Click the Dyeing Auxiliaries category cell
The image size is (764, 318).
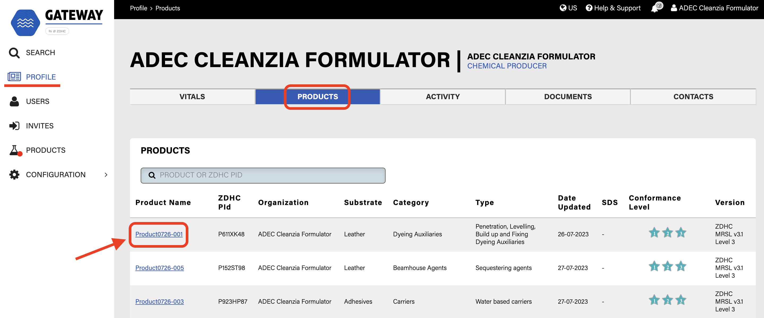(x=417, y=234)
